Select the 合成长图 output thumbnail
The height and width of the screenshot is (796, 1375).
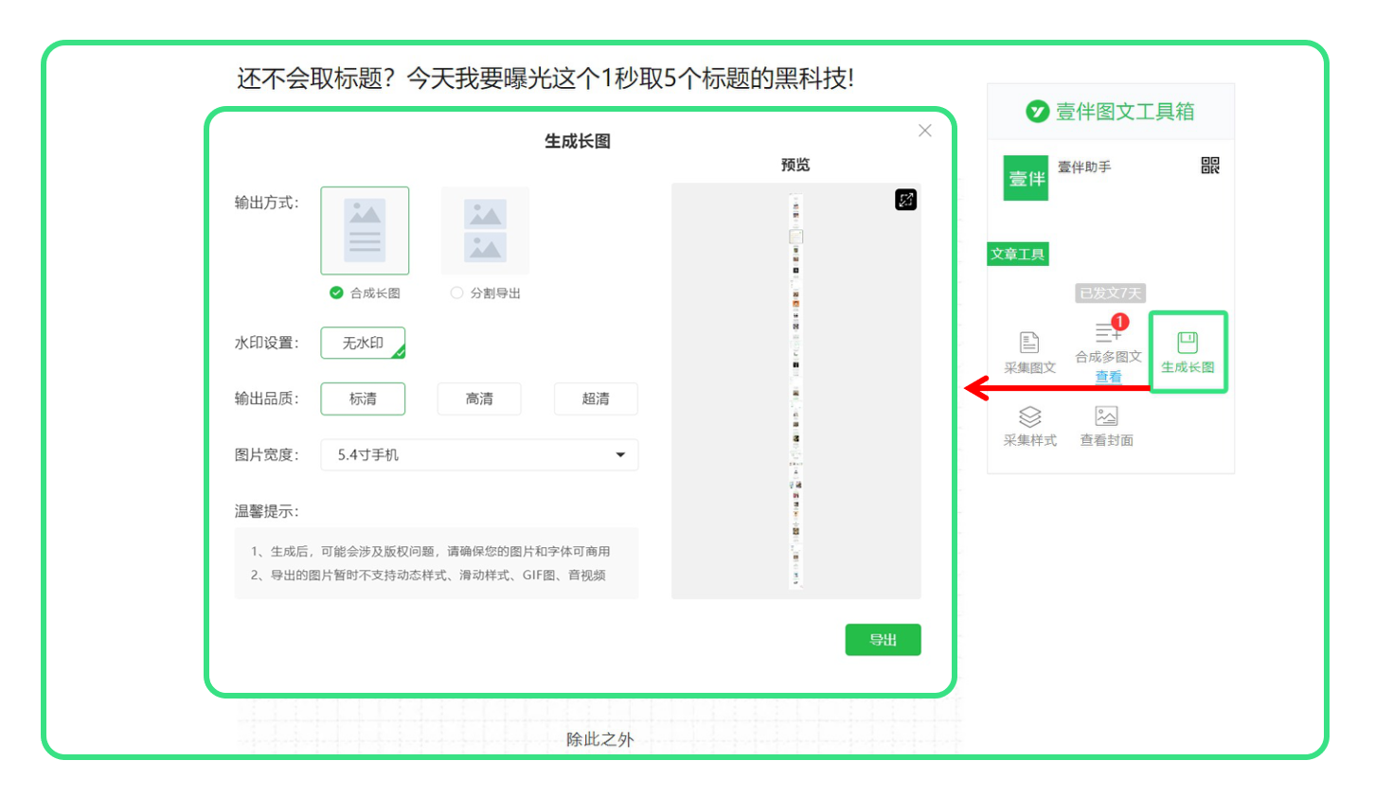(365, 231)
